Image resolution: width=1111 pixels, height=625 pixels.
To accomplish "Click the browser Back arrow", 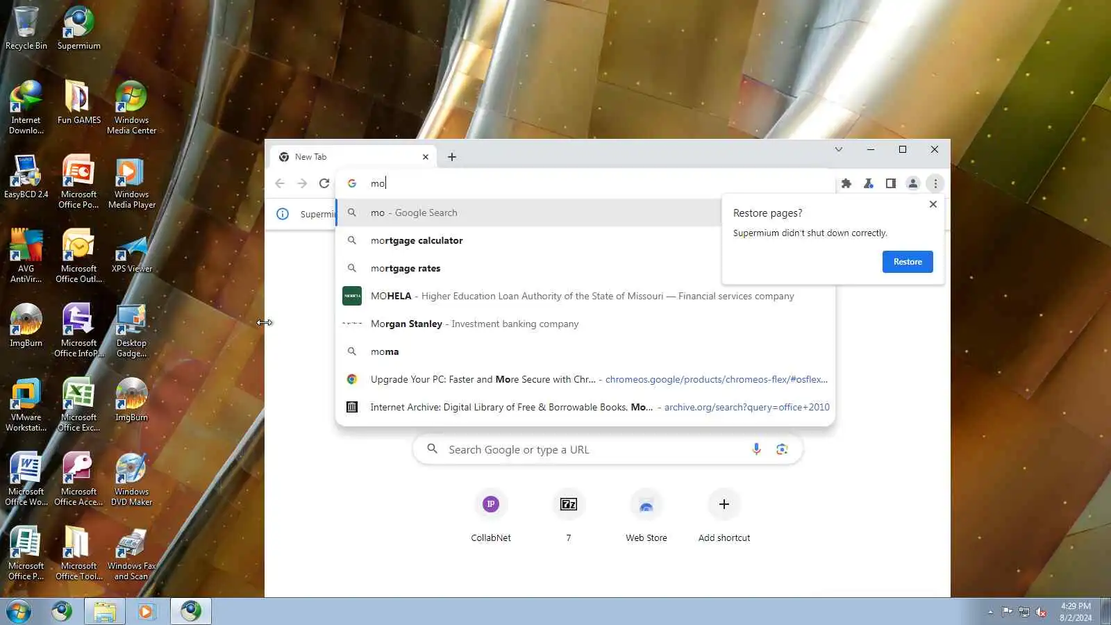I will (280, 183).
